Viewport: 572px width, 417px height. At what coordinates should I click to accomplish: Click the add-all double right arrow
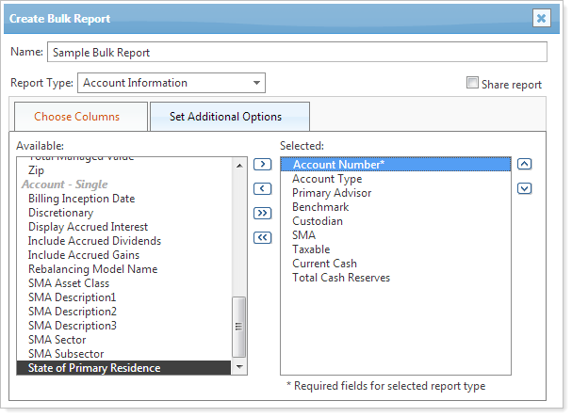point(263,214)
